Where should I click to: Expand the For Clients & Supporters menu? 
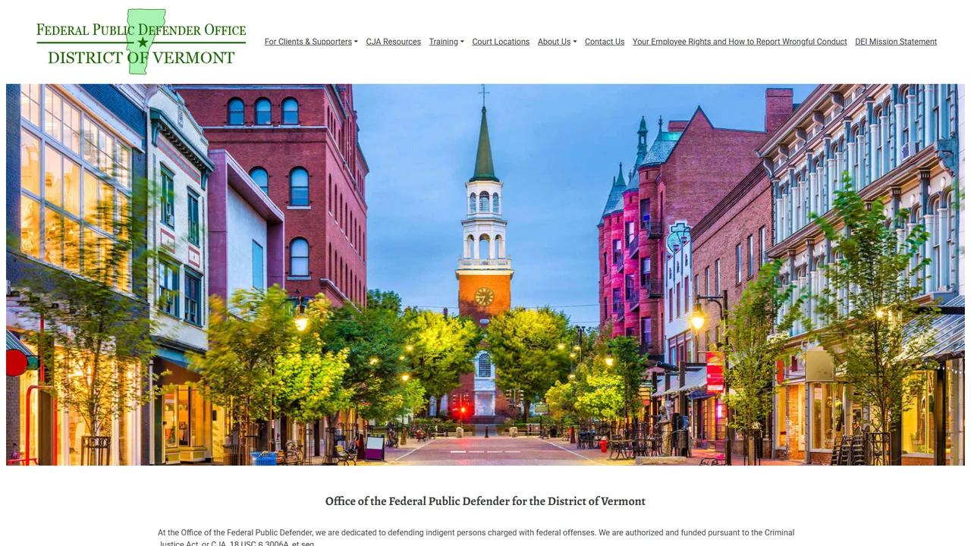pos(311,42)
